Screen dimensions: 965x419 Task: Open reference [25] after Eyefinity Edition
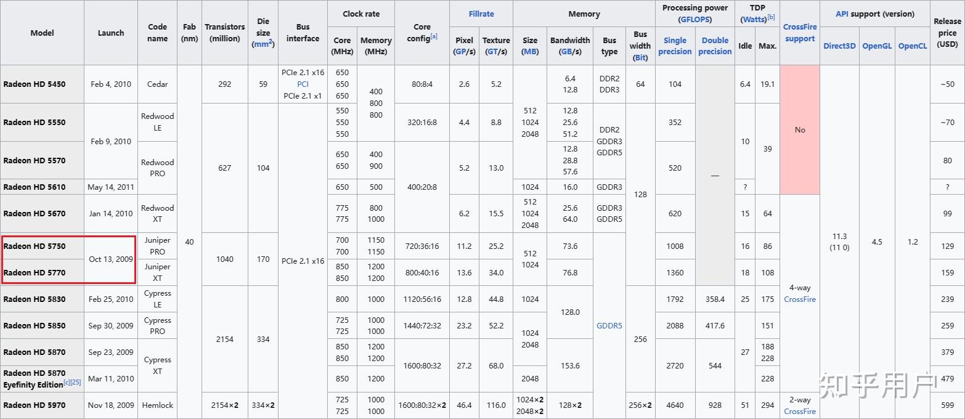pos(75,382)
